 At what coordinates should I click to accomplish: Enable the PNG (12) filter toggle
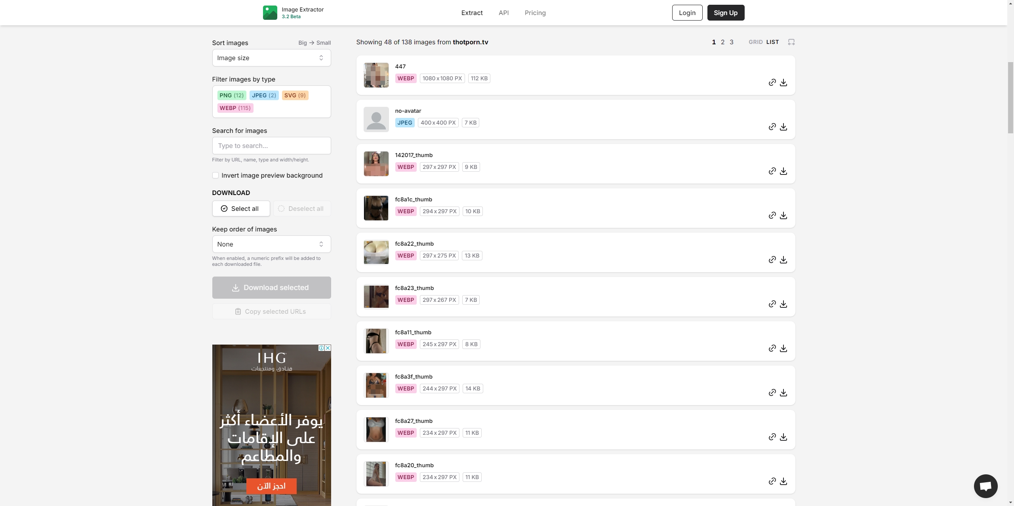pyautogui.click(x=231, y=96)
